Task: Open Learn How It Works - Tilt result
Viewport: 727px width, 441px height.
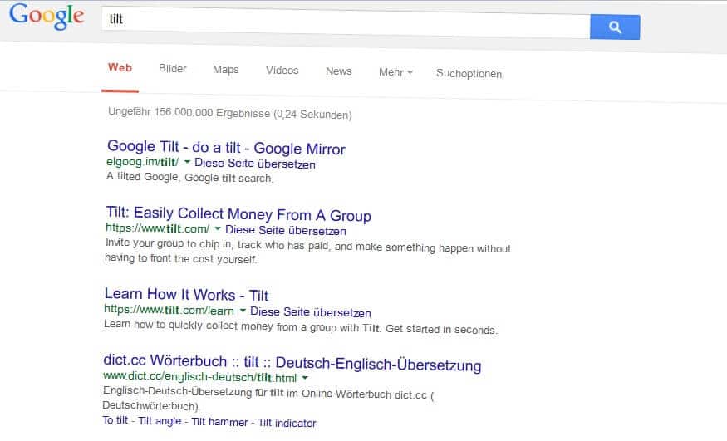Action: coord(186,295)
